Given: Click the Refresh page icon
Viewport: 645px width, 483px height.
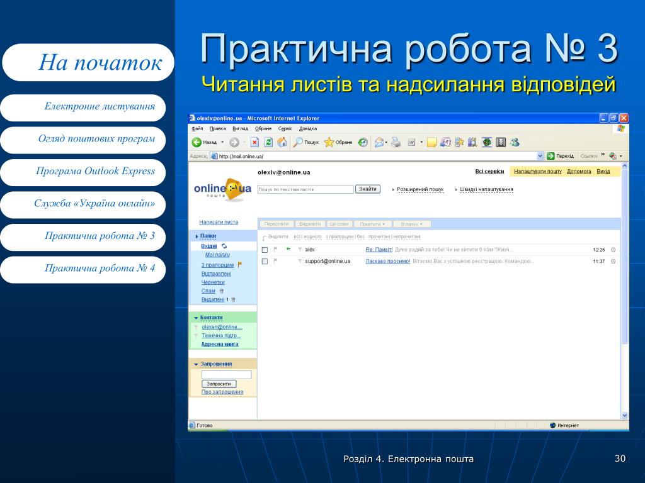Looking at the screenshot, I should 268,143.
